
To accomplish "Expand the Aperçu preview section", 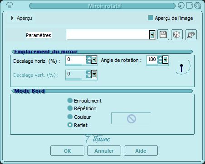I will [x=12, y=18].
